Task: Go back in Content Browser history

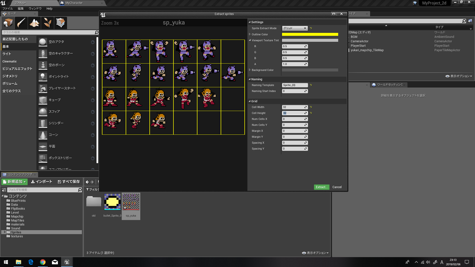Action: point(87,182)
